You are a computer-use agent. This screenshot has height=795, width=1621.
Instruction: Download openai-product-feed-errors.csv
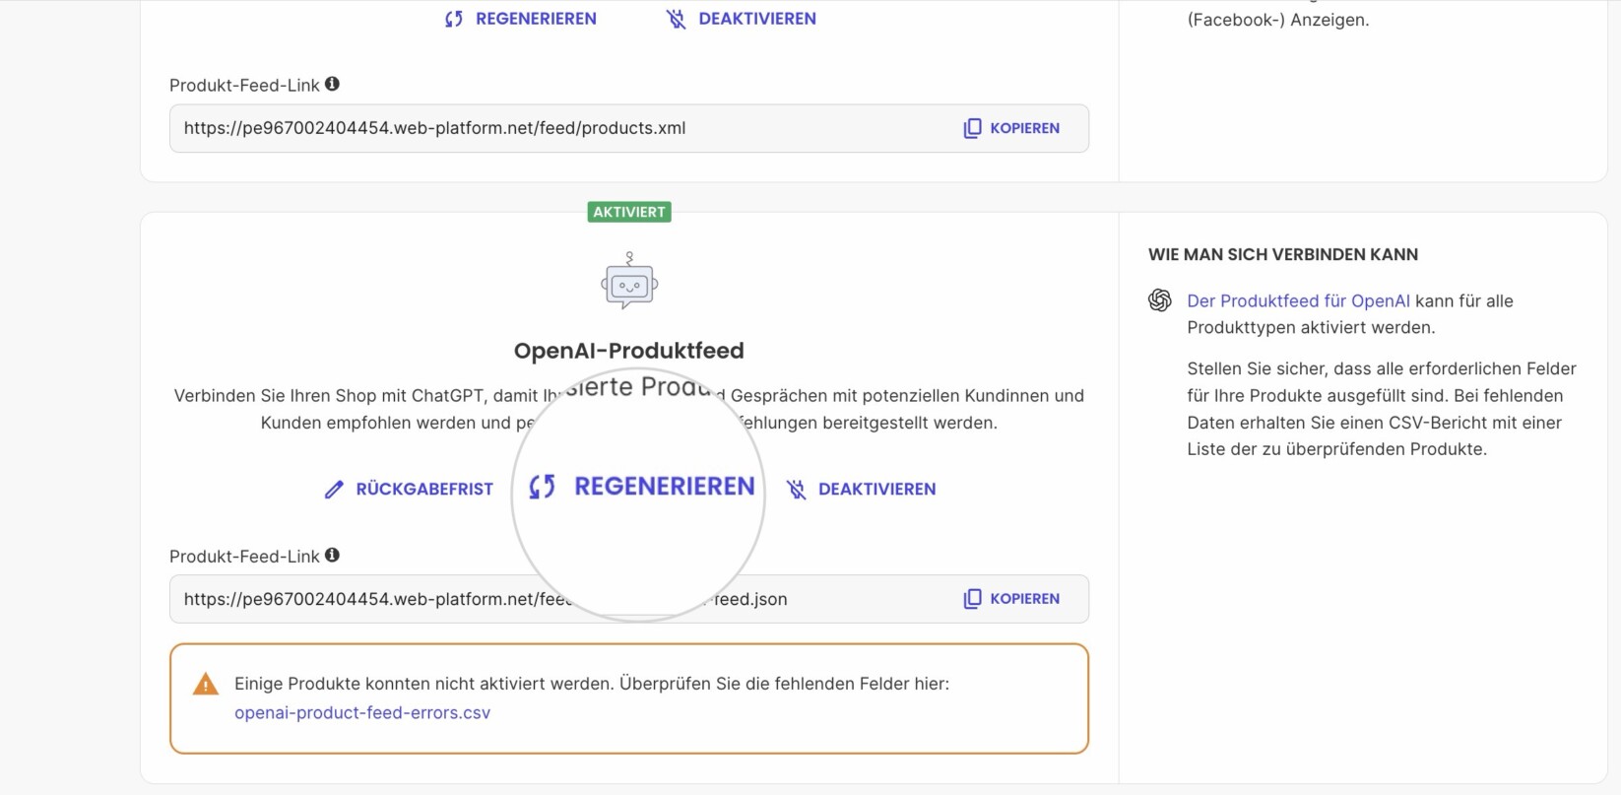[362, 712]
